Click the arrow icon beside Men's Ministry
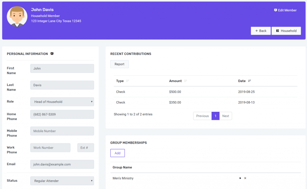Viewport: 307px width, 189px height. [240, 178]
